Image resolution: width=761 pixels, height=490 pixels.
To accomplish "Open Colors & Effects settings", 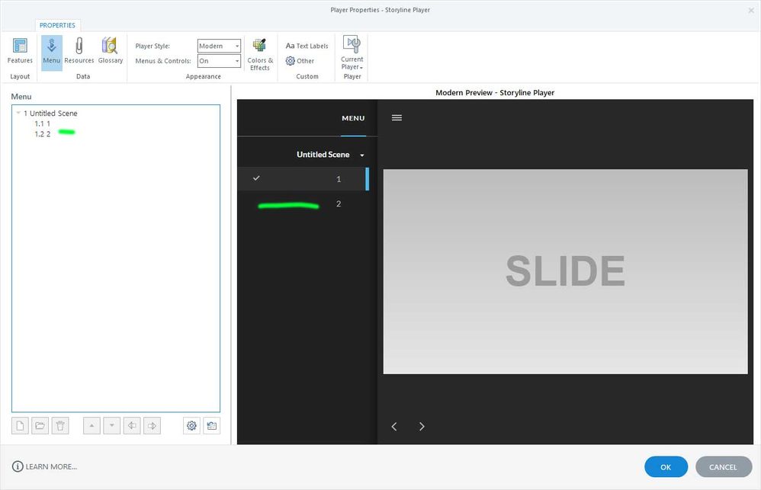I will 260,54.
